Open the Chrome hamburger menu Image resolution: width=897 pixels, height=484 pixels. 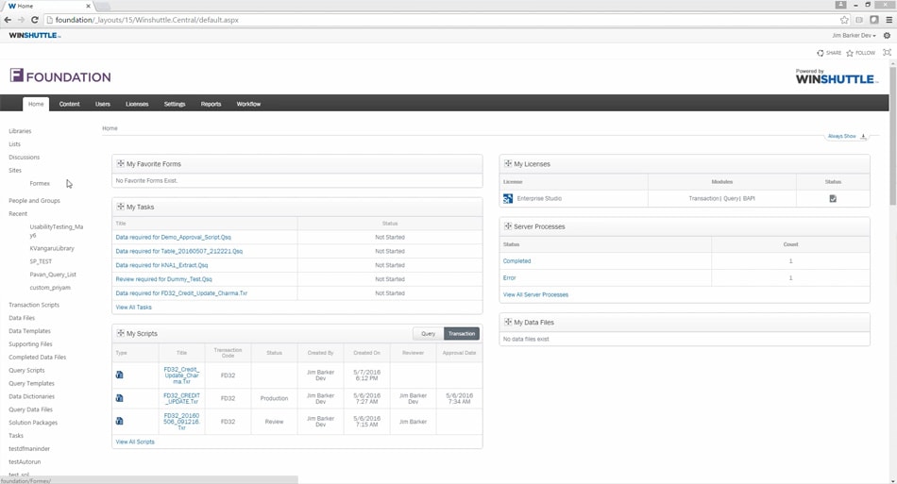click(888, 20)
